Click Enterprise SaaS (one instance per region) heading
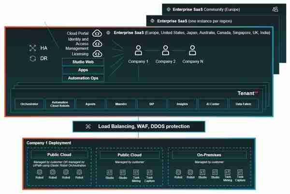Screen dimensions: 290x194 (194, 21)
